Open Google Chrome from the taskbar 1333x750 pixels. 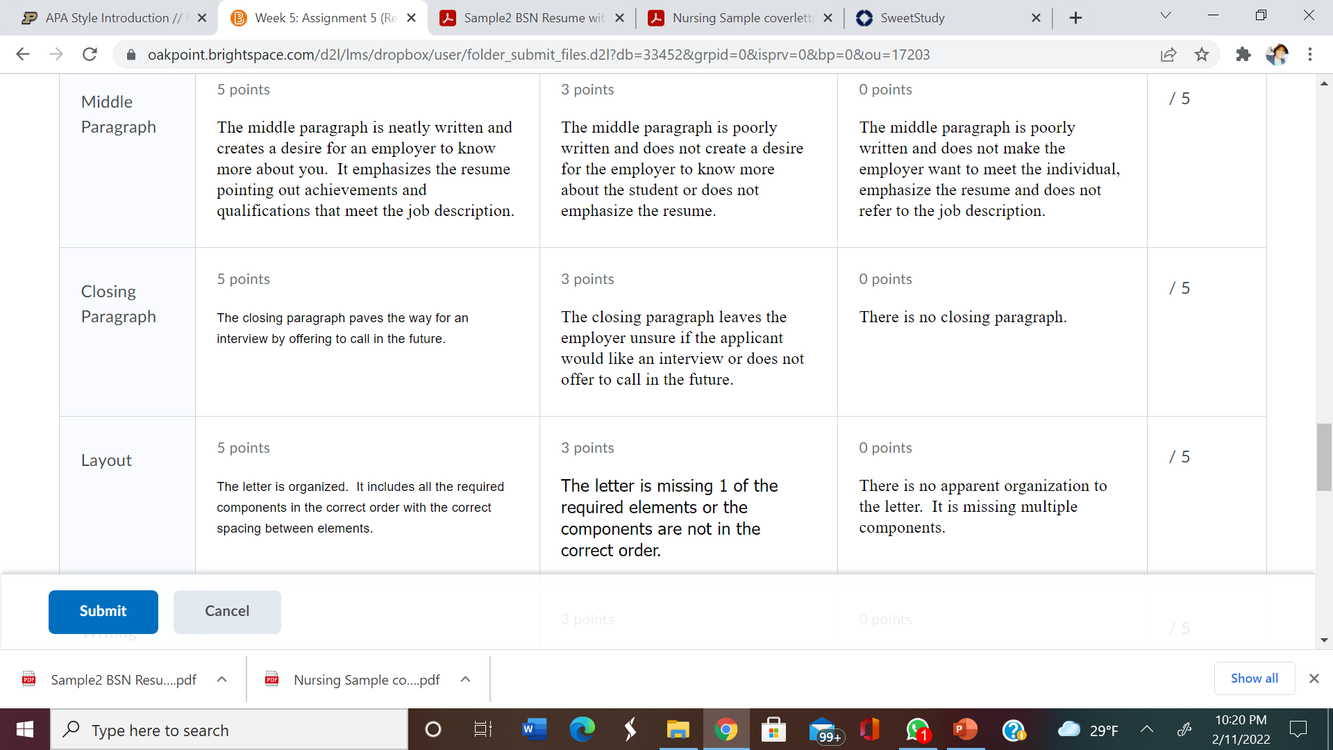pos(726,729)
